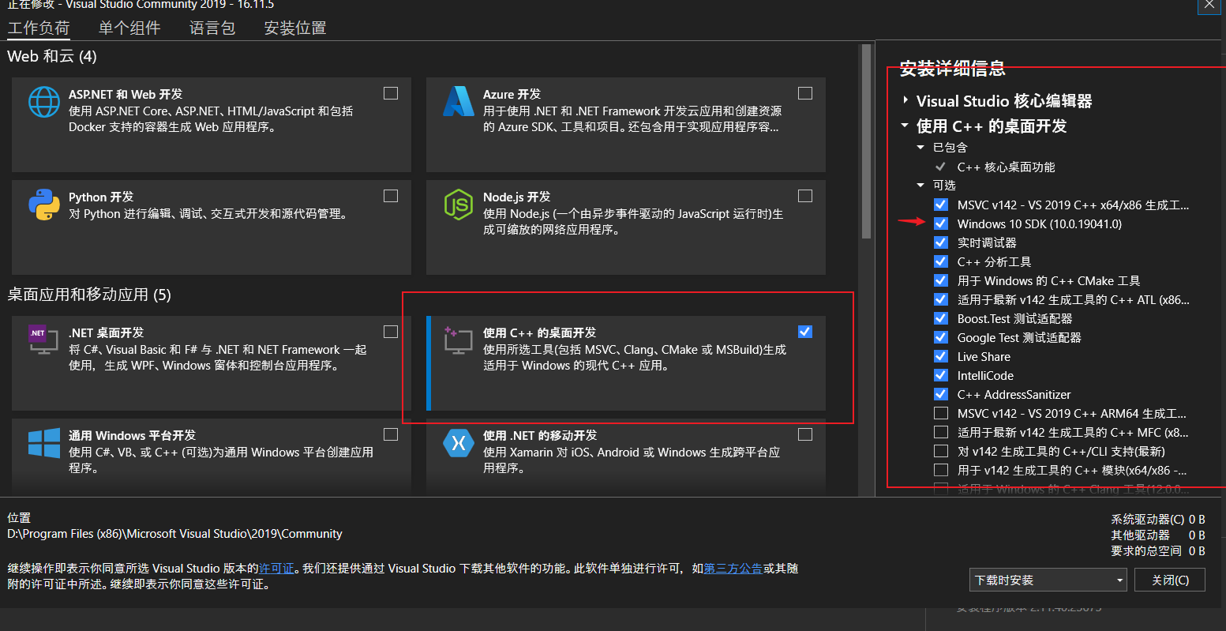Click the '要求的总空间' size row

click(x=1158, y=550)
